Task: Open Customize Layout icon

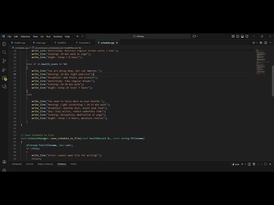Action: 233,36
